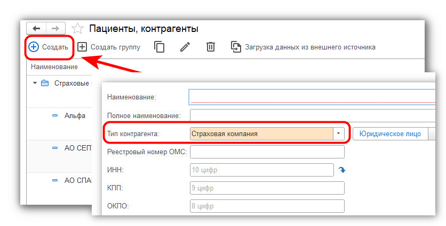Click Создать группу button
This screenshot has height=226, width=446.
pos(109,47)
